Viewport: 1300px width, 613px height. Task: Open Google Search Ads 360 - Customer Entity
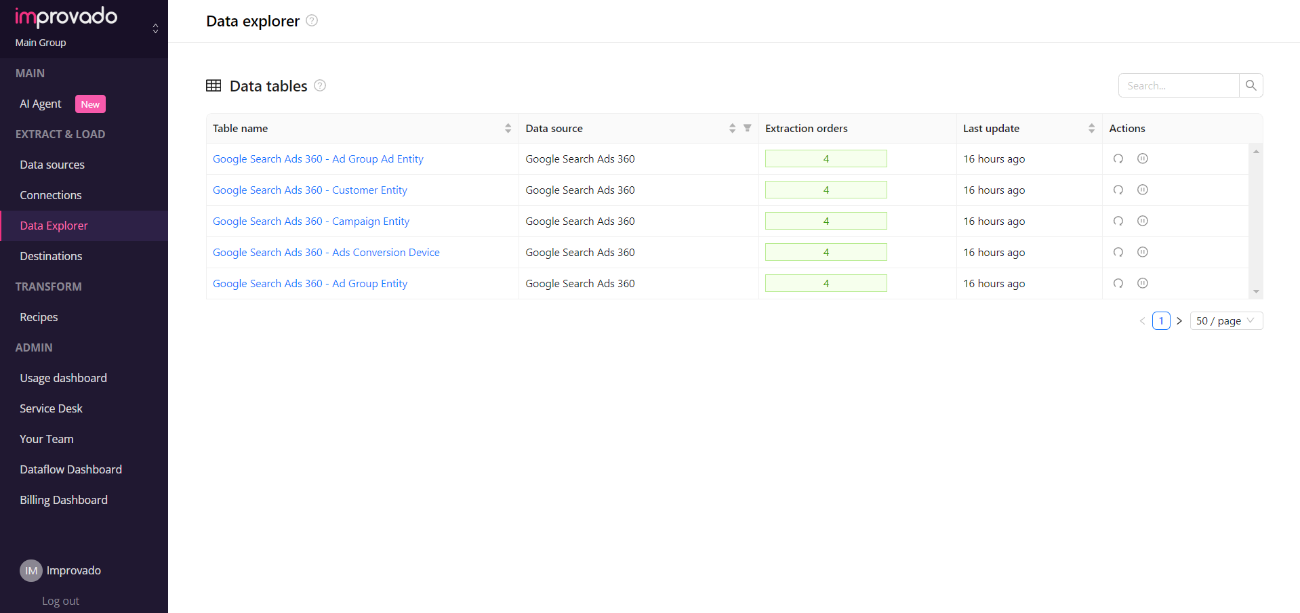pyautogui.click(x=310, y=190)
